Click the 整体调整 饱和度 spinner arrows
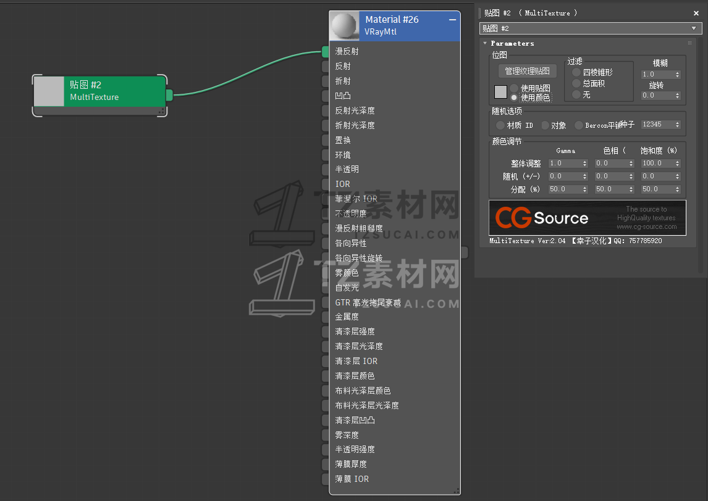Screen dimensions: 708x501 [677, 164]
